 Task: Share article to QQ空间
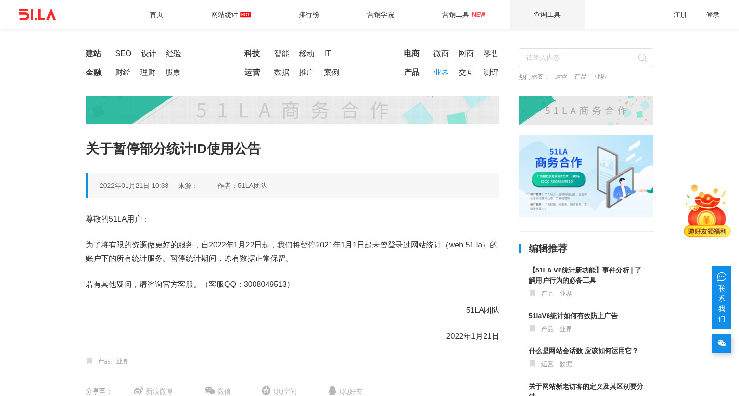pos(279,391)
